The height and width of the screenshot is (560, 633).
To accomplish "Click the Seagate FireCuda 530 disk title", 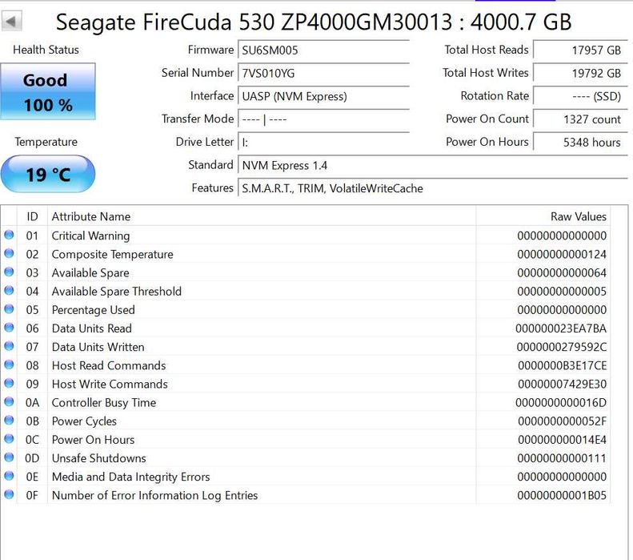I will 313,22.
